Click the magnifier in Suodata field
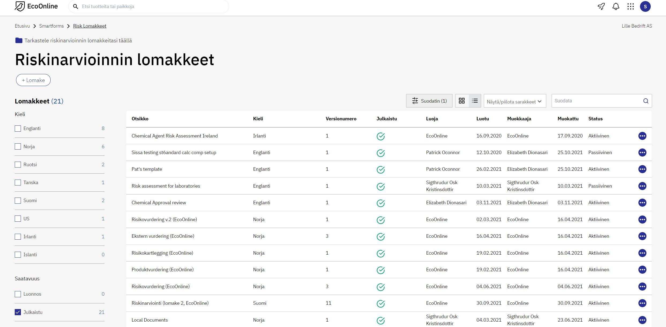666x327 pixels. (x=646, y=101)
